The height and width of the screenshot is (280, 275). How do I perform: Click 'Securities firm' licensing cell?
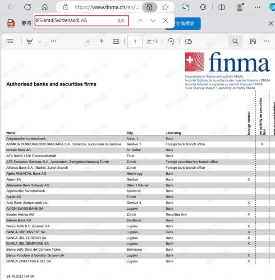[176, 214]
